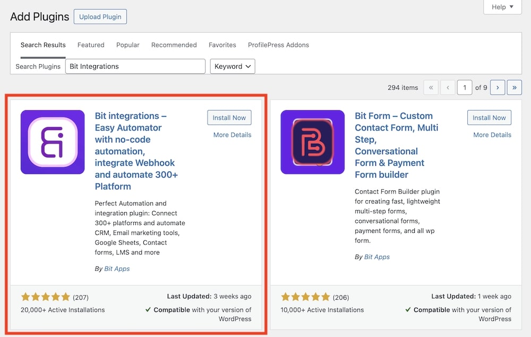This screenshot has width=531, height=337.
Task: Switch to the Featured tab
Action: tap(90, 45)
